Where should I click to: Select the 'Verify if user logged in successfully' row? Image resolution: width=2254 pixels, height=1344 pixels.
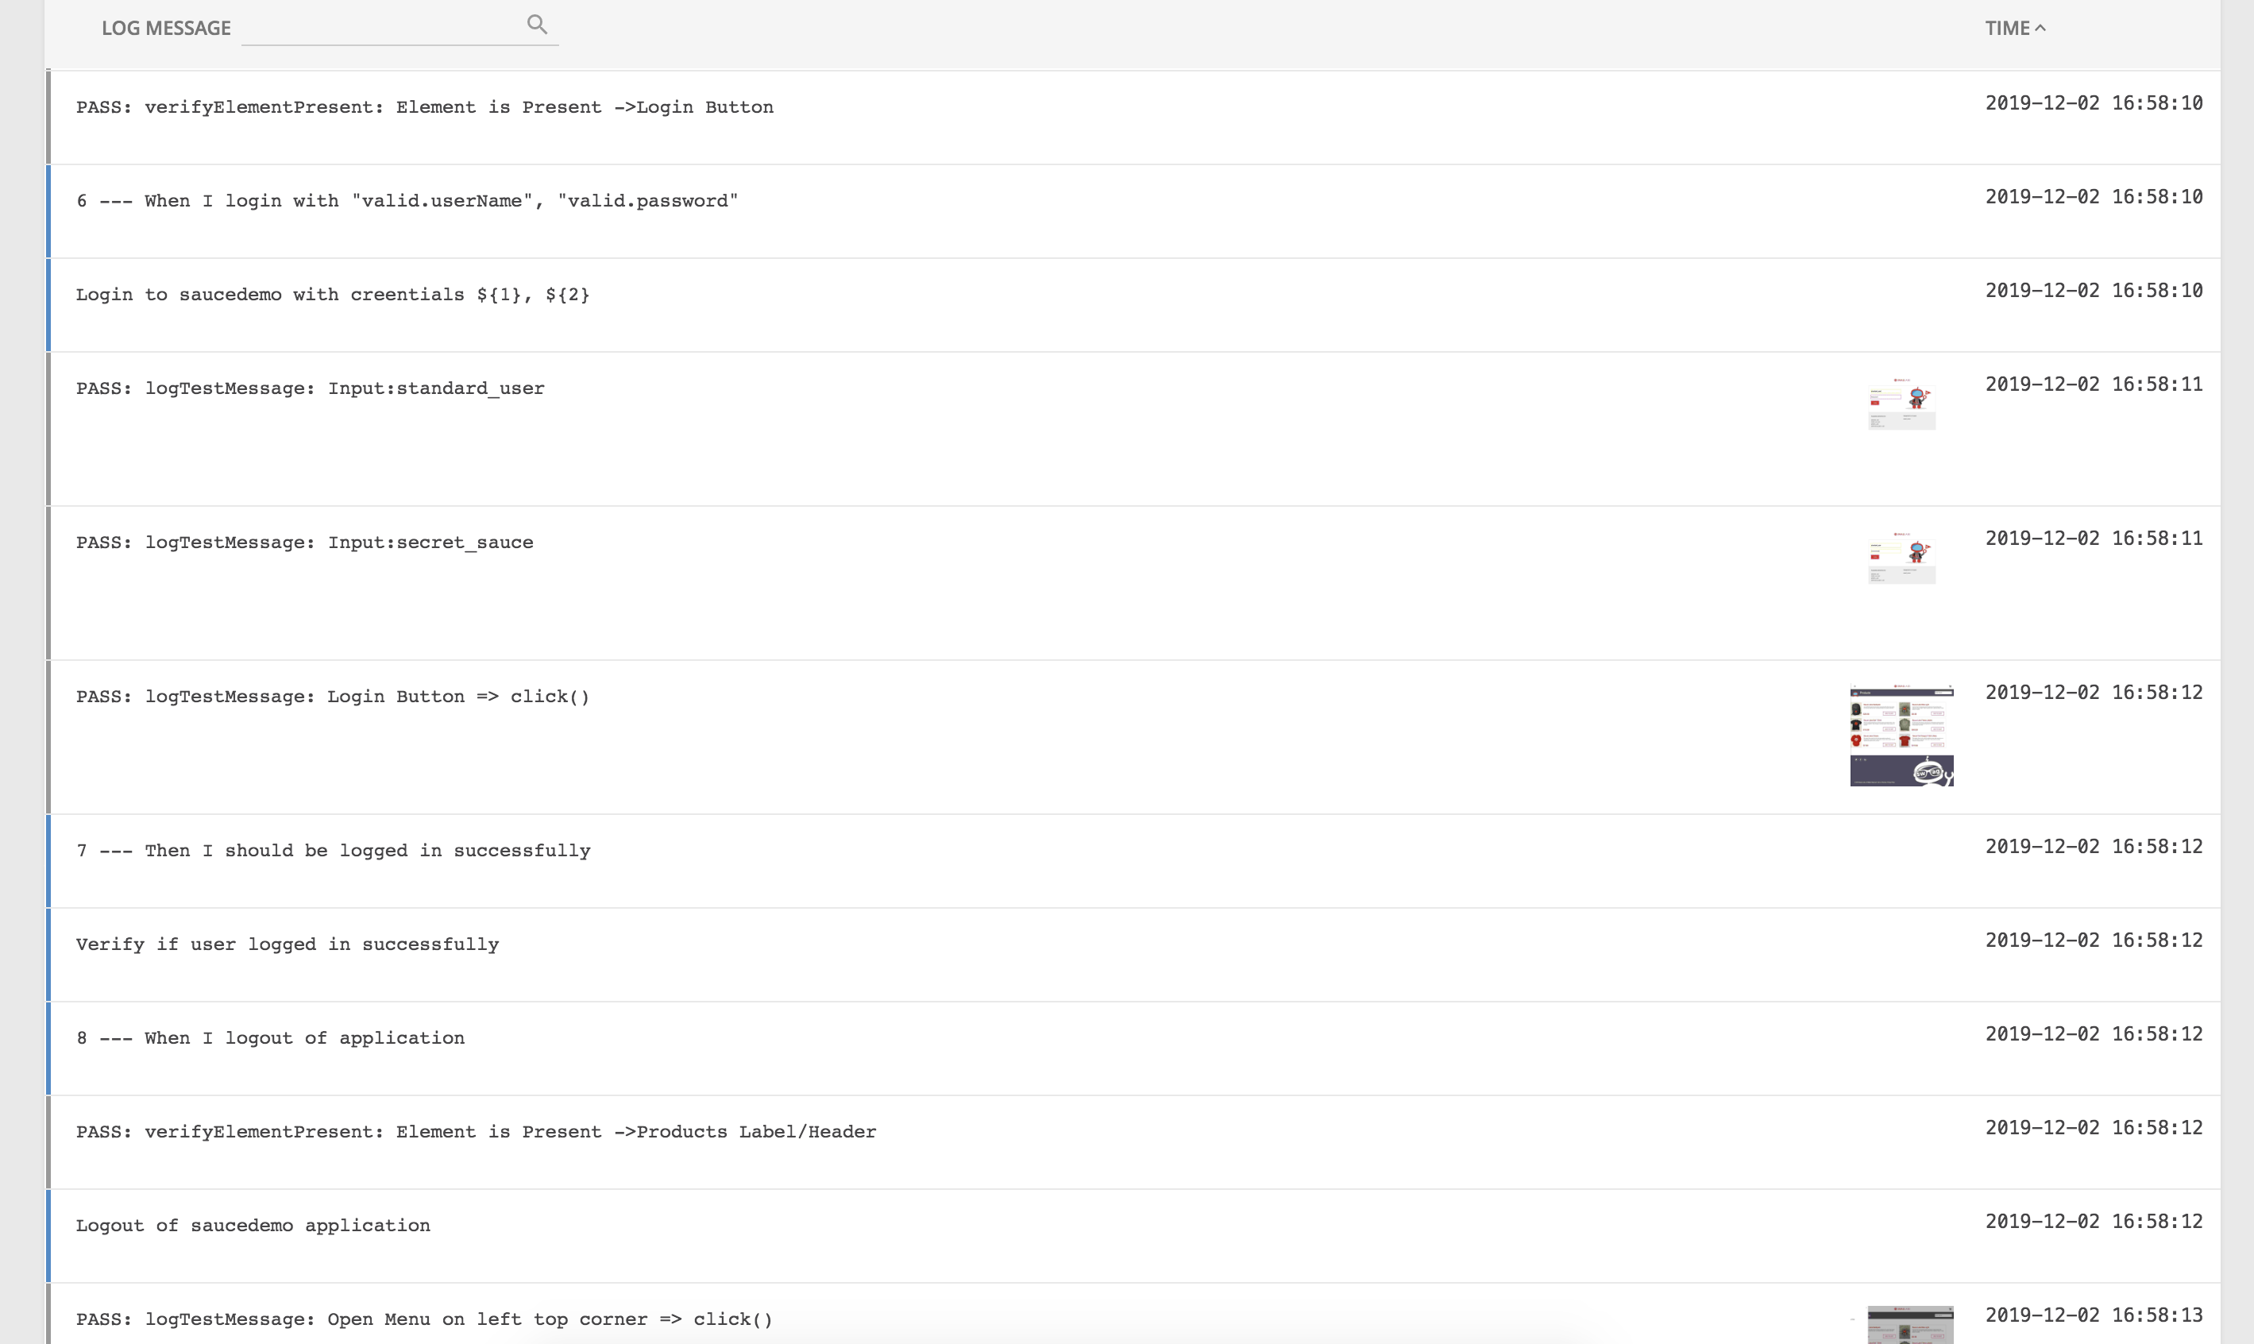click(x=287, y=944)
